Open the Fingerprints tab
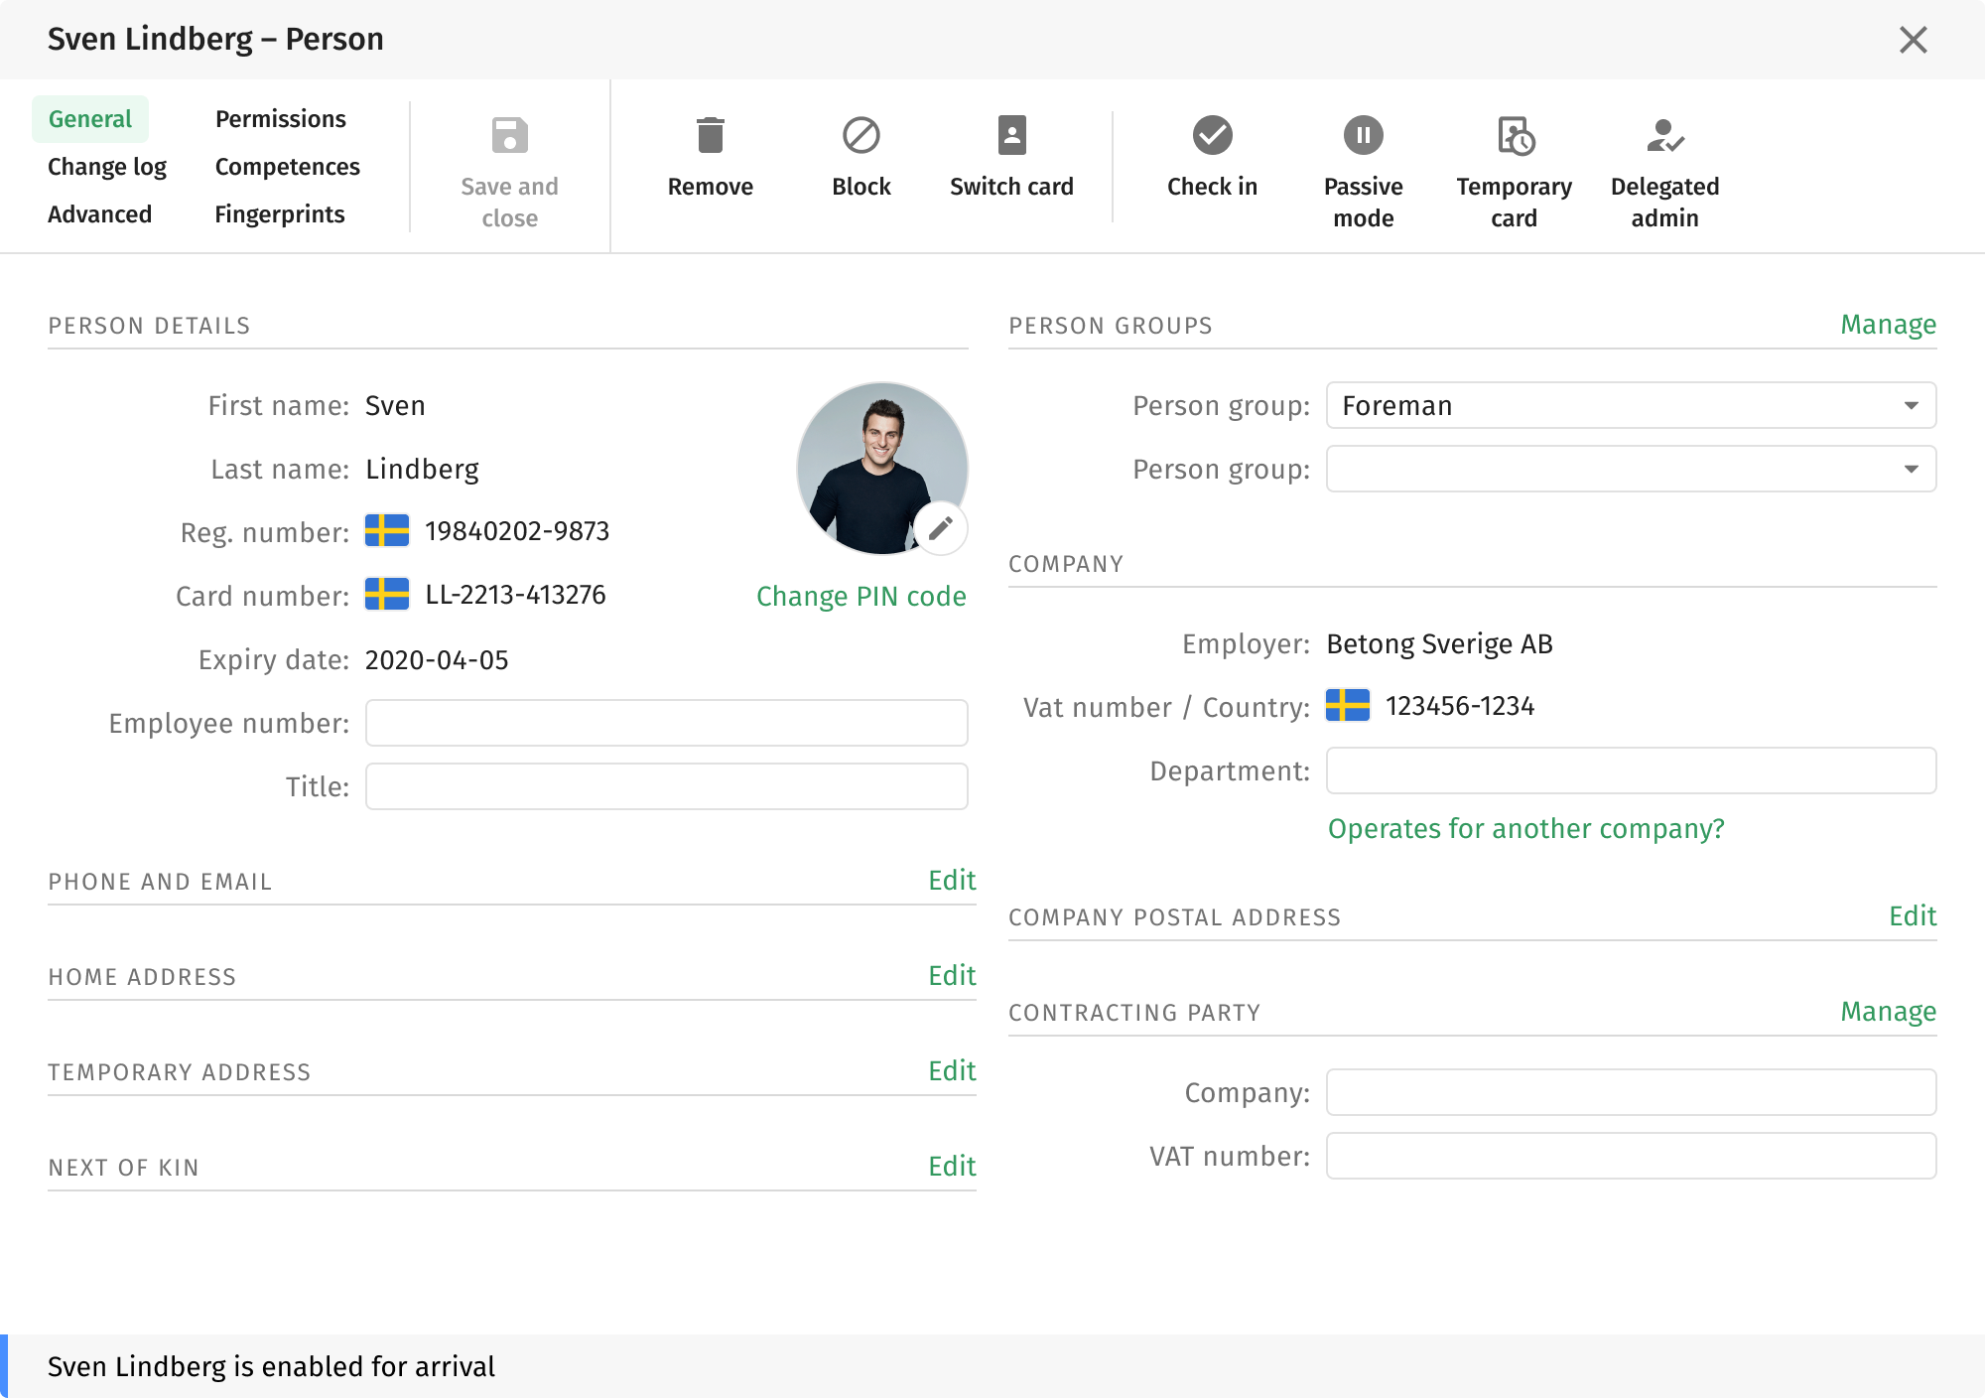The height and width of the screenshot is (1398, 1985). [280, 214]
